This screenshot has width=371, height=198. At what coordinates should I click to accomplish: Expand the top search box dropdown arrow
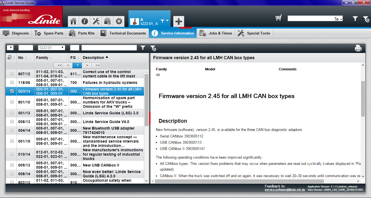point(341,19)
